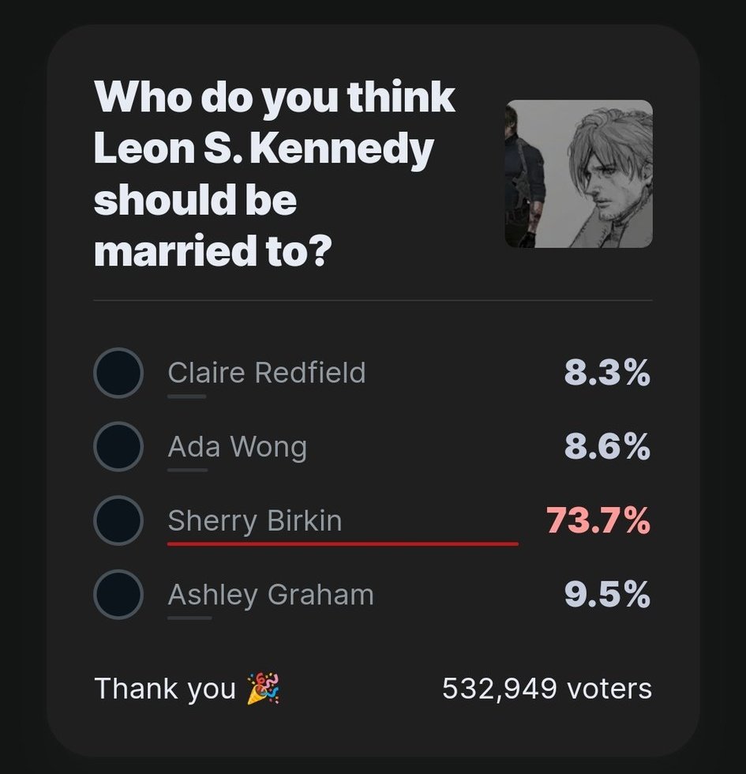Click the red Sherry Birkin result bar

coord(343,544)
